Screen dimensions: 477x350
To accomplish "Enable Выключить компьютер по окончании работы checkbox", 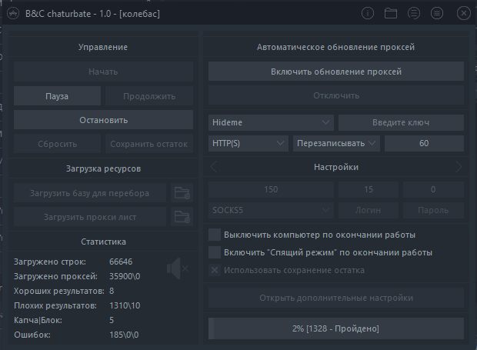I will coord(215,235).
